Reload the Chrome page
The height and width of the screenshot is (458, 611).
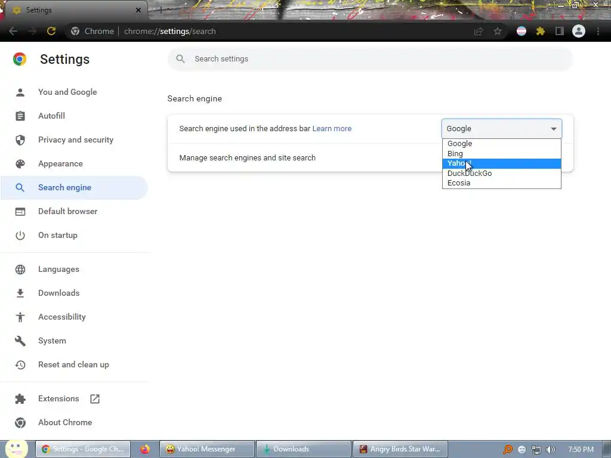(51, 31)
